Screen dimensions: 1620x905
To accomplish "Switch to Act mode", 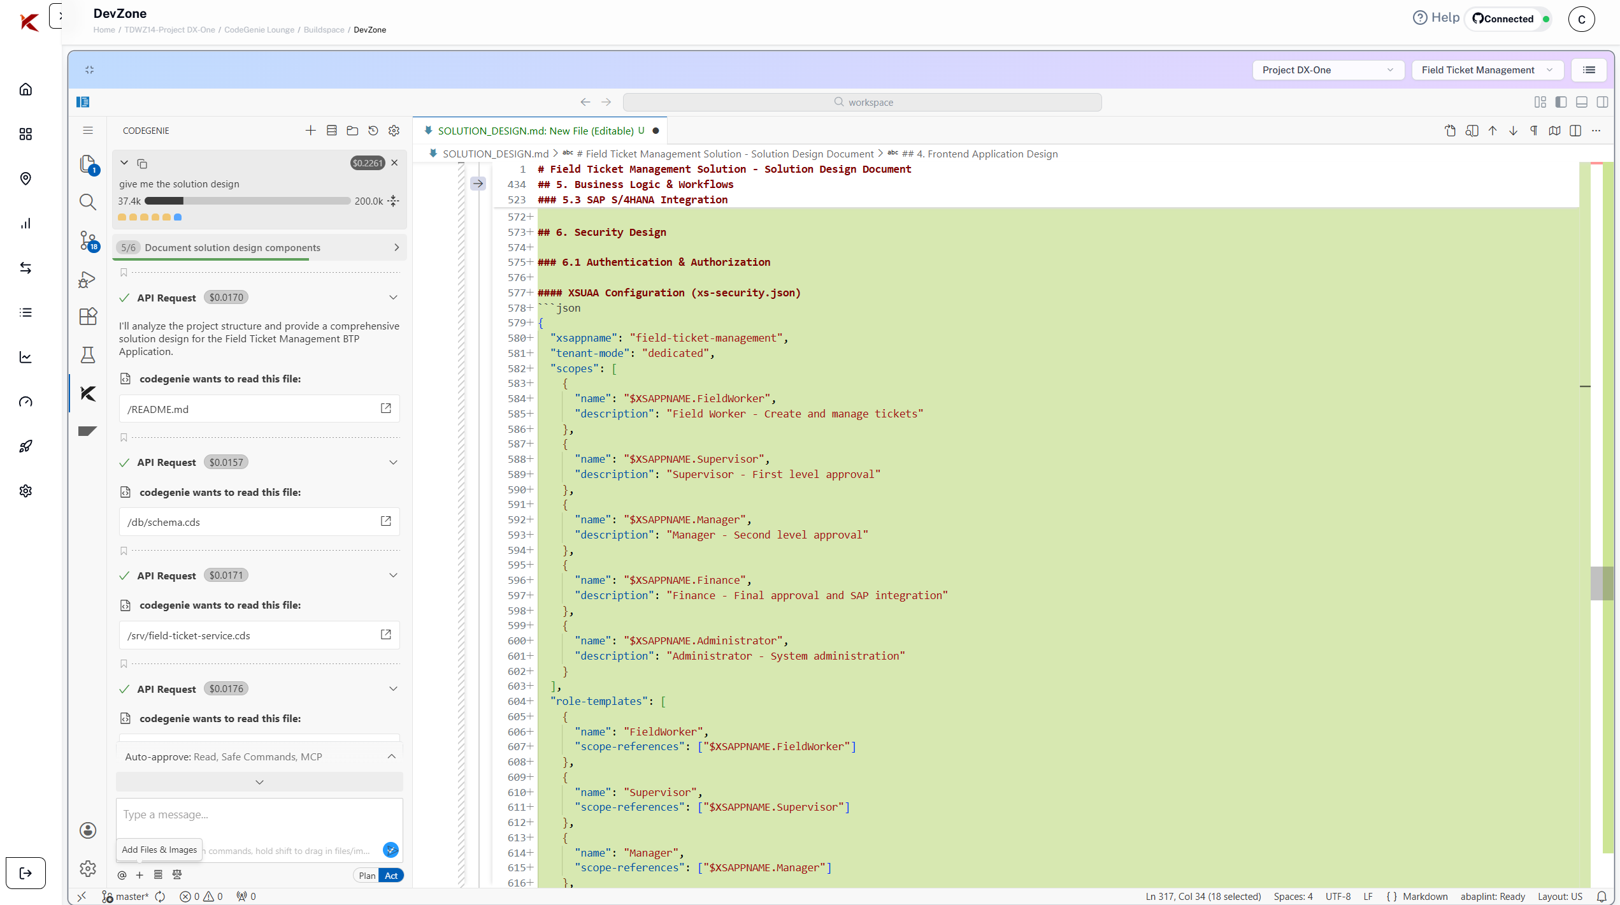I will 391,876.
